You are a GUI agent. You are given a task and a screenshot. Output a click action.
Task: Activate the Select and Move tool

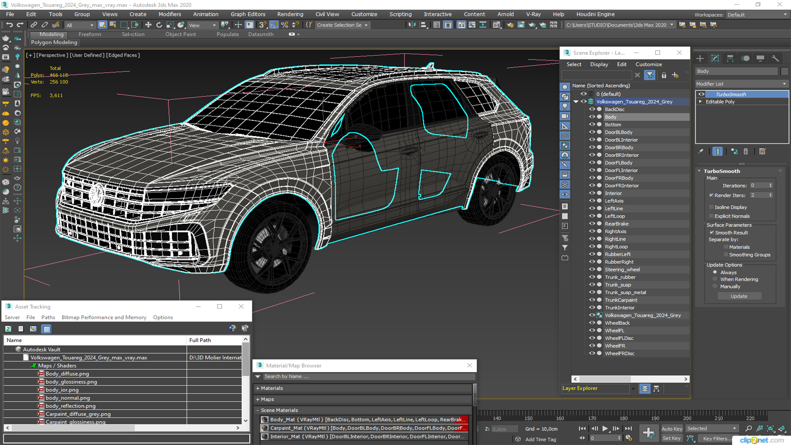click(x=148, y=25)
